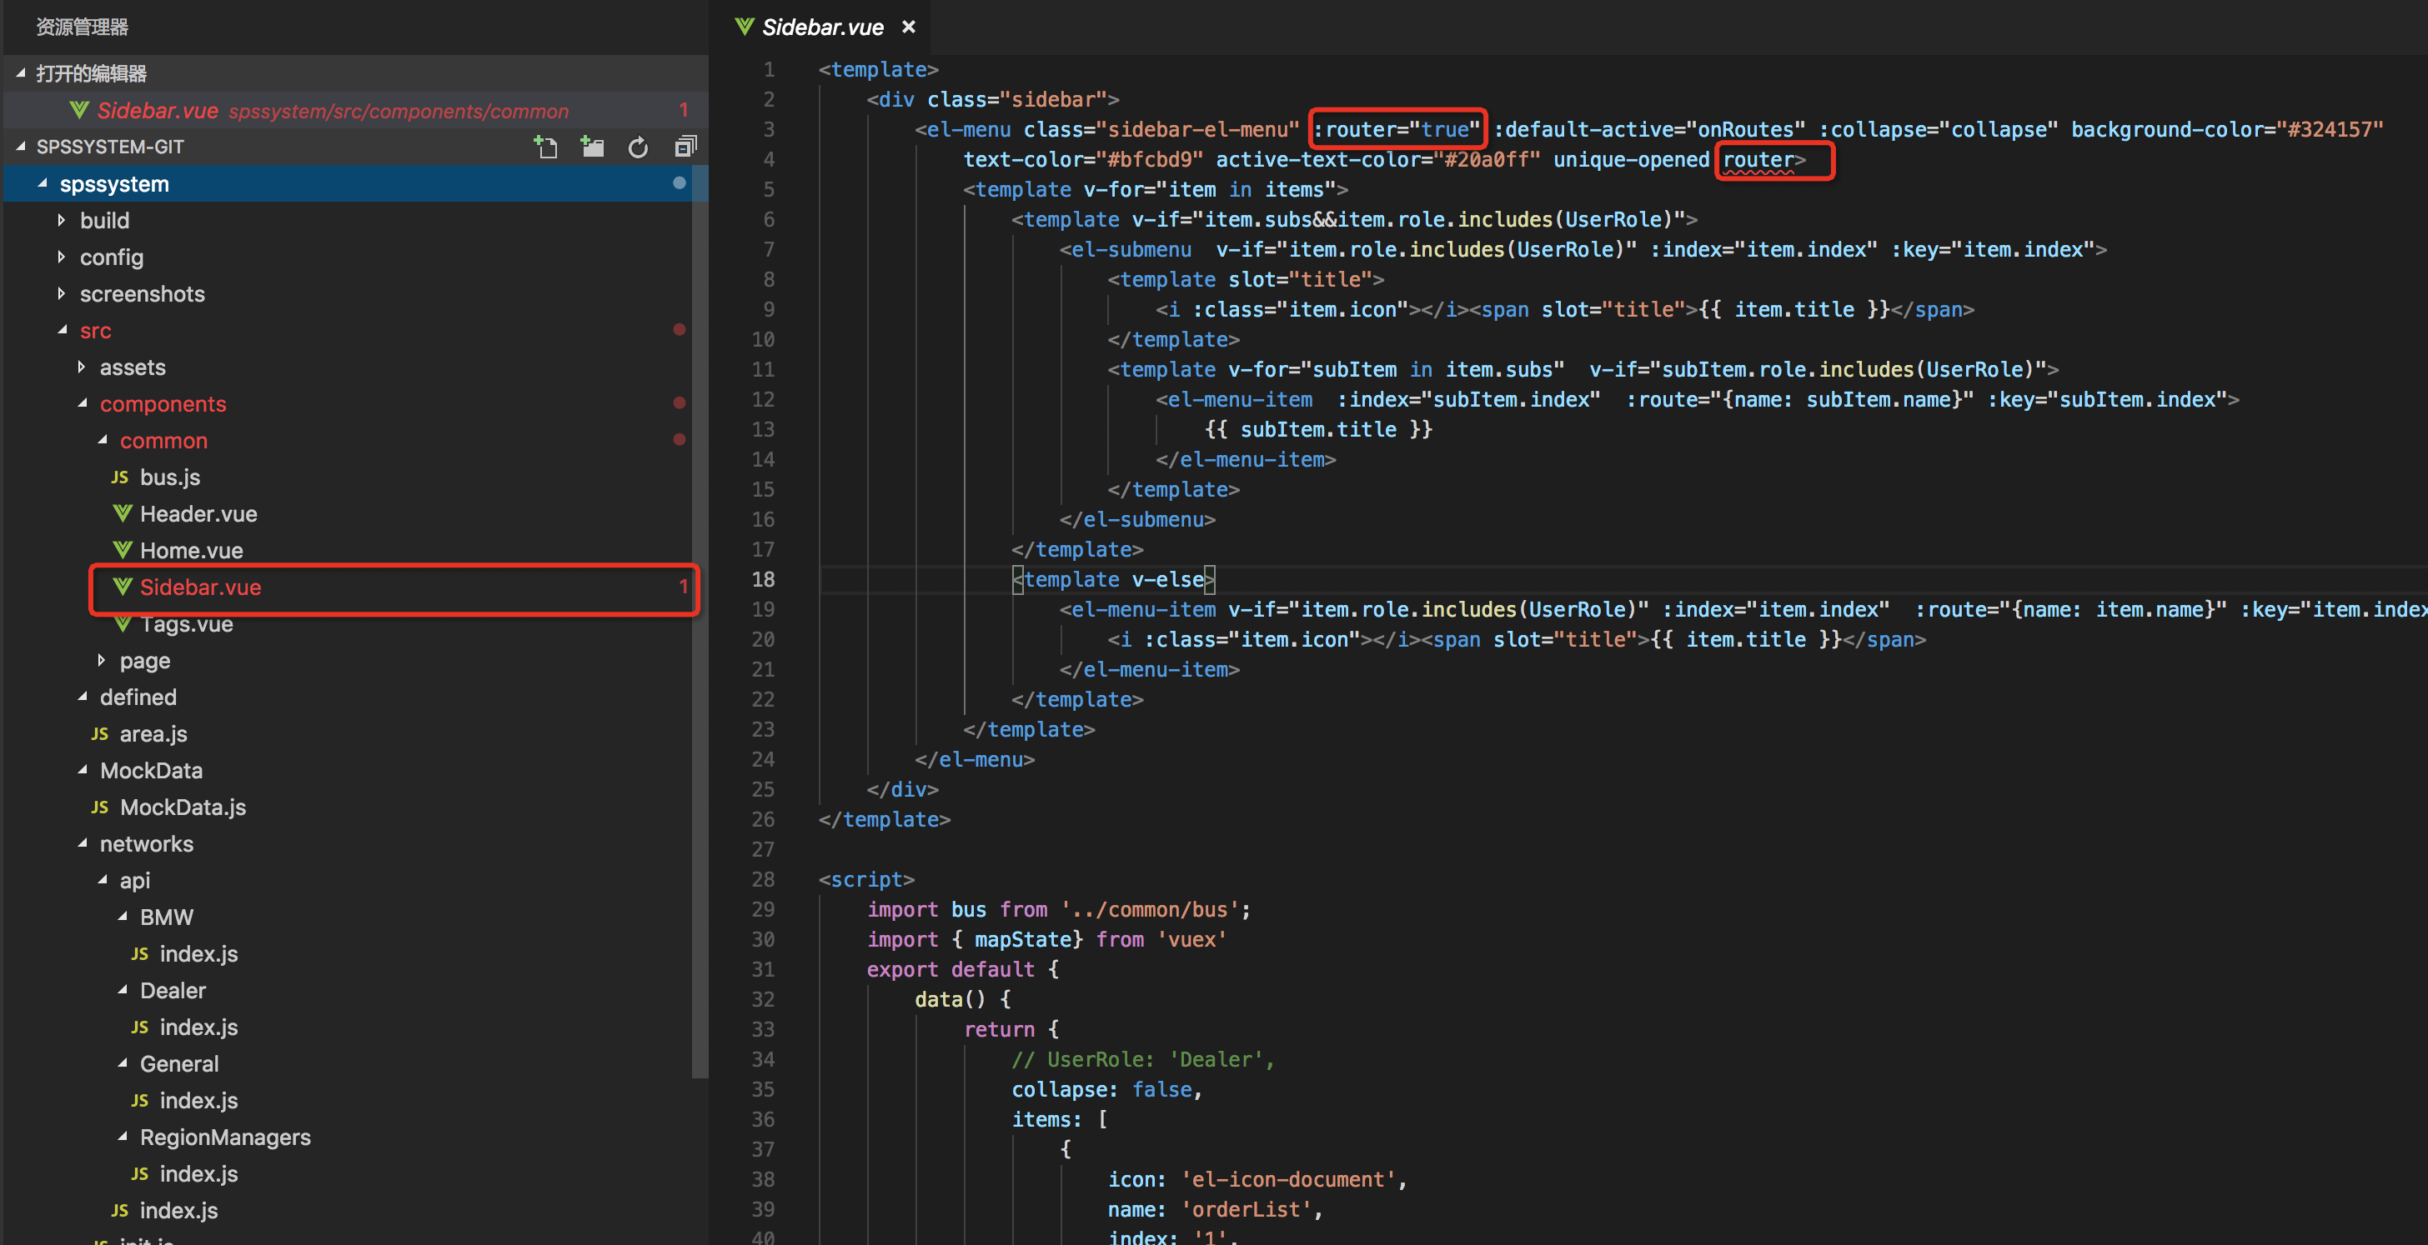The width and height of the screenshot is (2428, 1245).
Task: Click the Vue icon beside Header.vue
Action: click(123, 513)
